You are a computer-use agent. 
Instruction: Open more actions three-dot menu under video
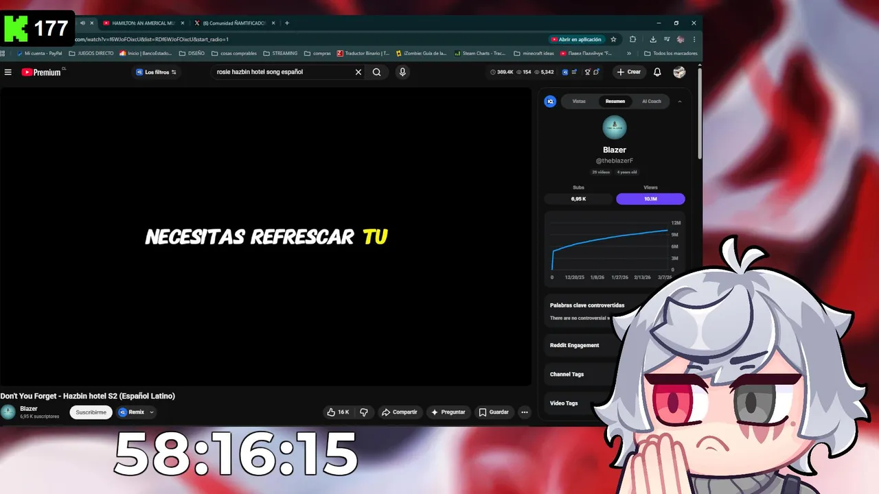[525, 412]
